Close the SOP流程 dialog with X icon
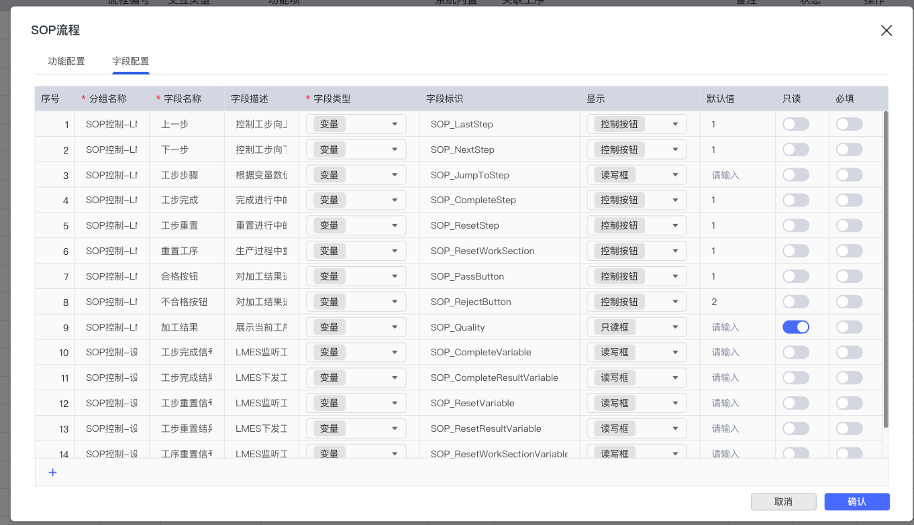914x525 pixels. click(x=886, y=30)
